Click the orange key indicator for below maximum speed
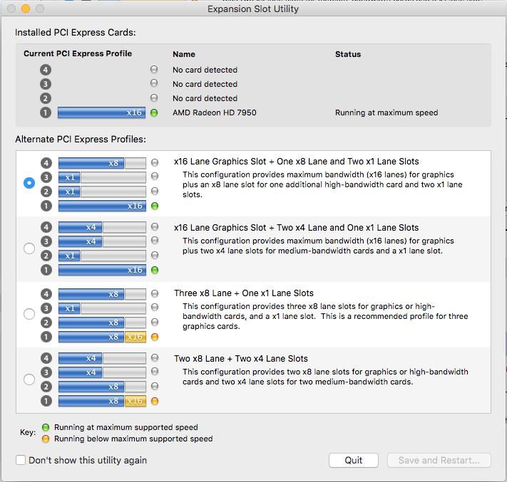This screenshot has width=507, height=482. 46,439
